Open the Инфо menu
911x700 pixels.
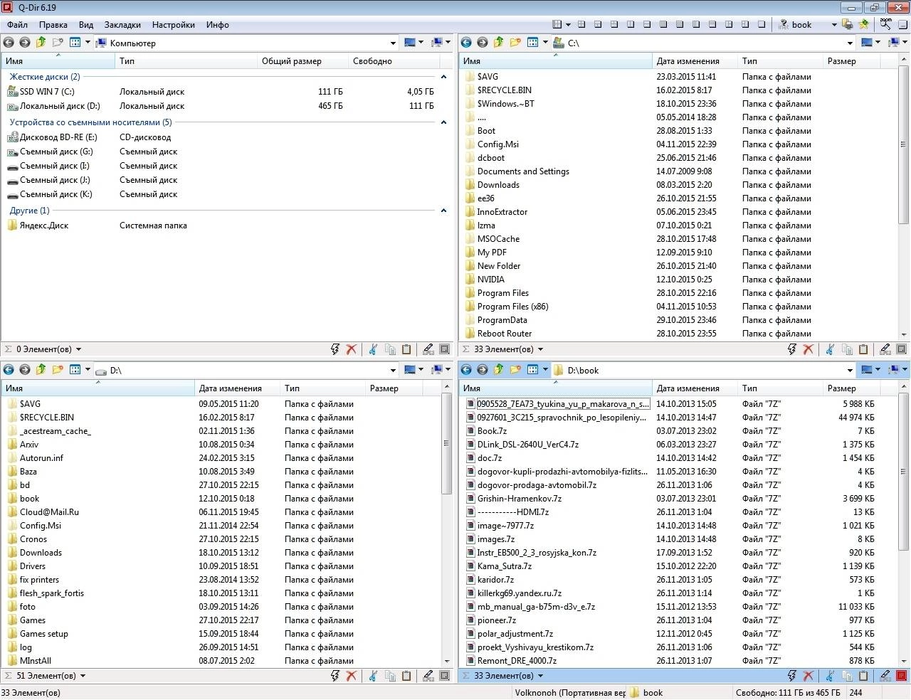(x=218, y=24)
